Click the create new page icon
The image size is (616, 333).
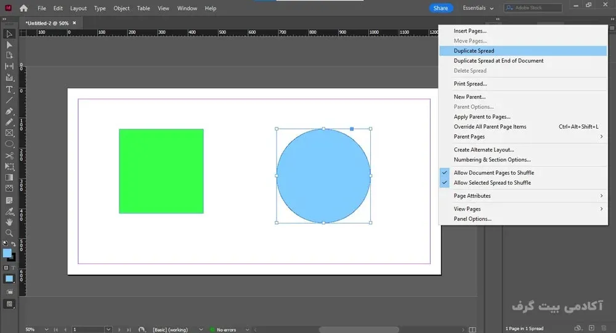(x=591, y=328)
